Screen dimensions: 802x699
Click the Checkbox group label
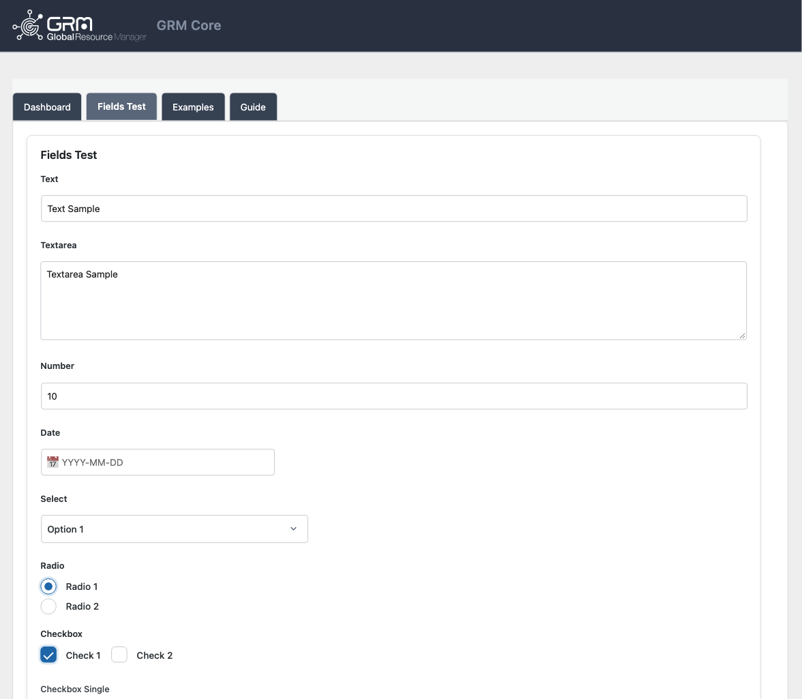click(61, 634)
